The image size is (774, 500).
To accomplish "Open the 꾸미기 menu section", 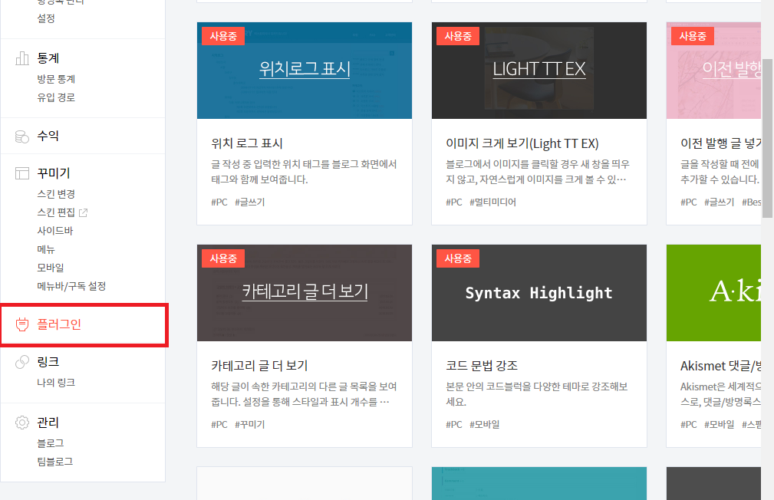I will pyautogui.click(x=53, y=173).
